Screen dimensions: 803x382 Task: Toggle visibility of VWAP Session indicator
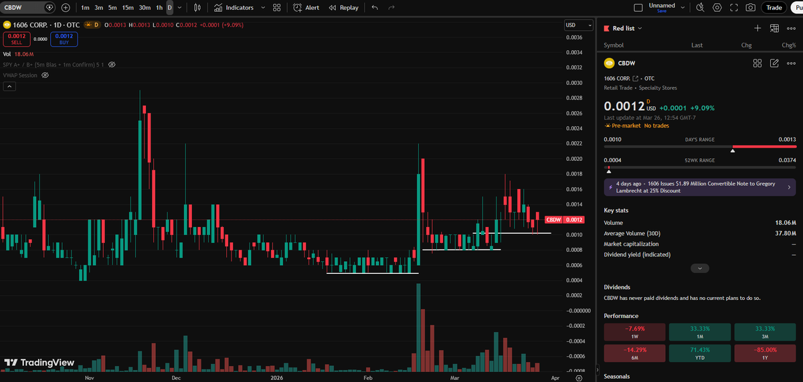45,75
